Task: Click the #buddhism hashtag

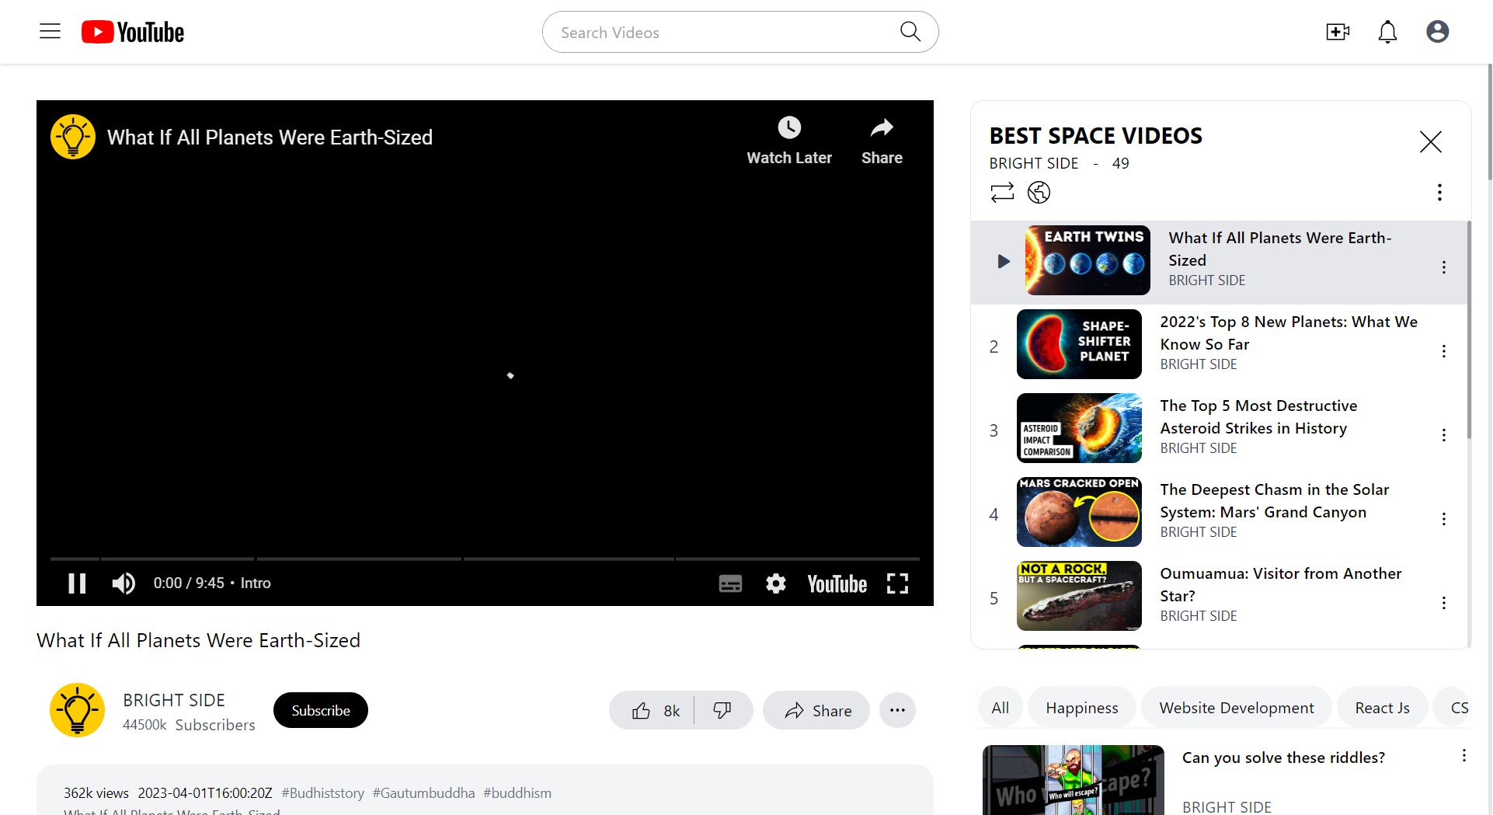Action: pos(517,793)
